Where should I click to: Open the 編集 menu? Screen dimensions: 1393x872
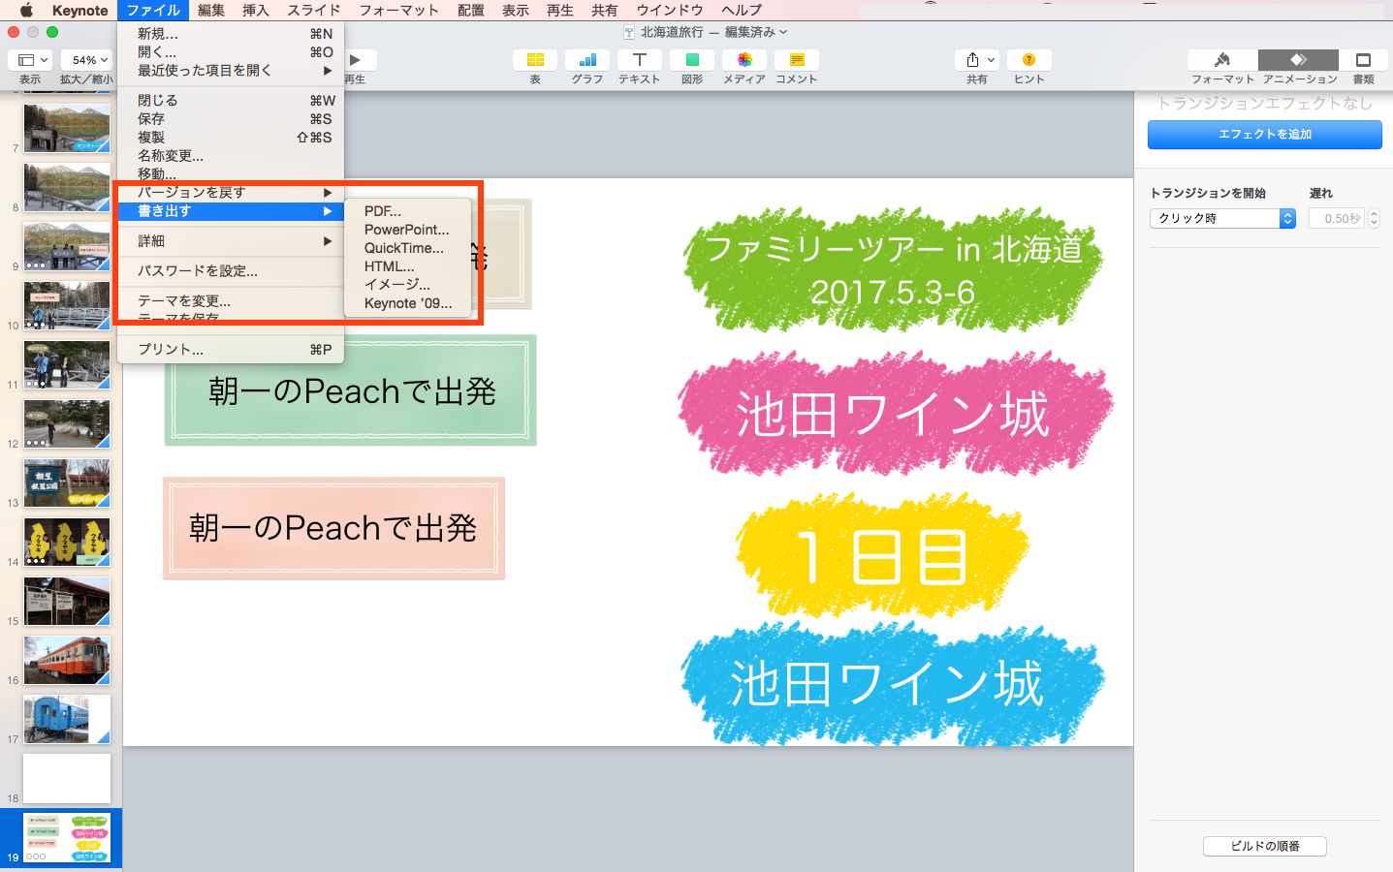(211, 11)
